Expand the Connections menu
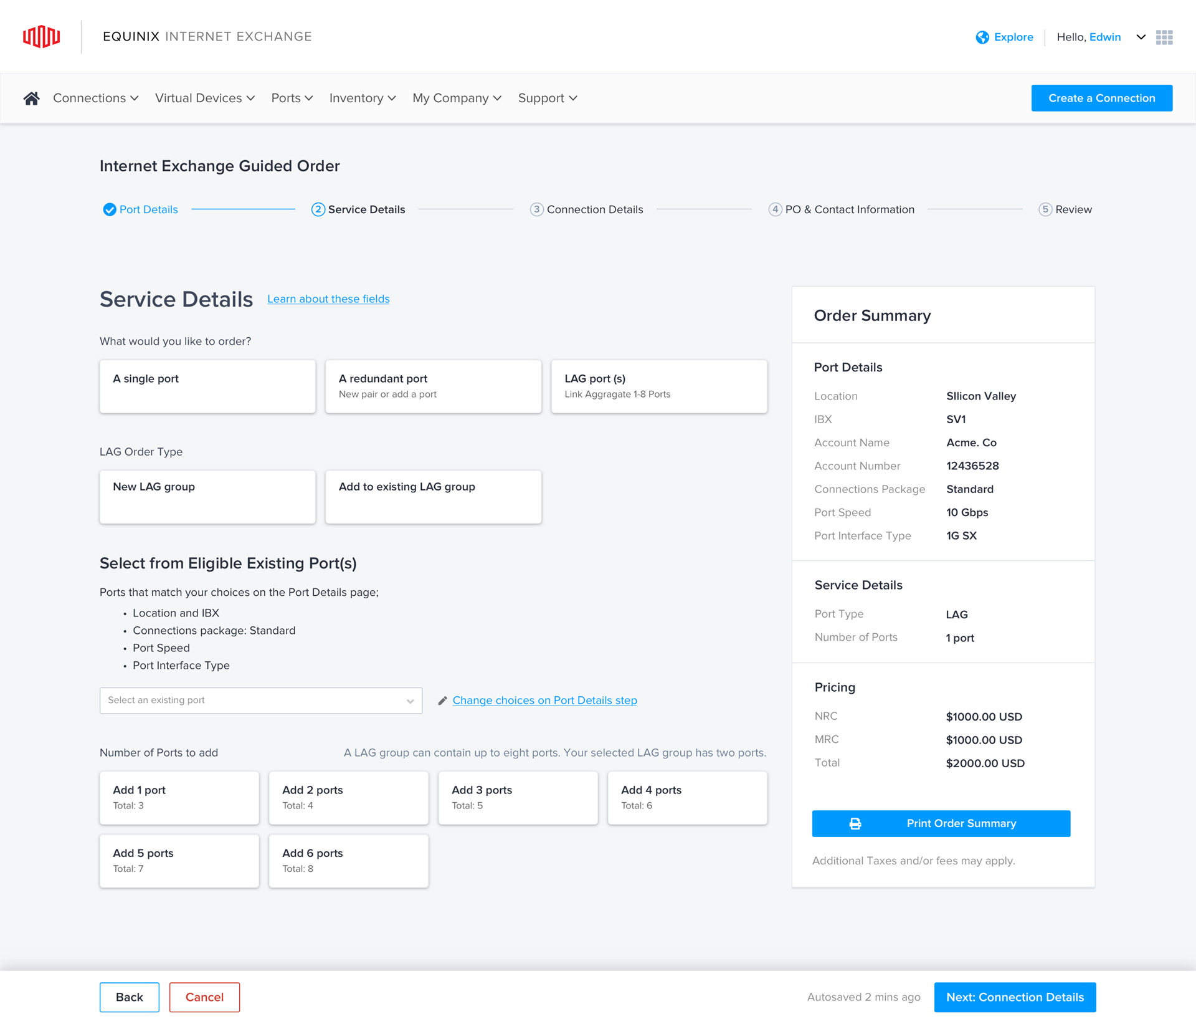This screenshot has width=1196, height=1024. pos(95,98)
